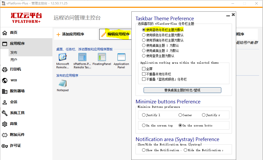
Task: Click the printer icon in sidebar
Action: (x=5, y=69)
